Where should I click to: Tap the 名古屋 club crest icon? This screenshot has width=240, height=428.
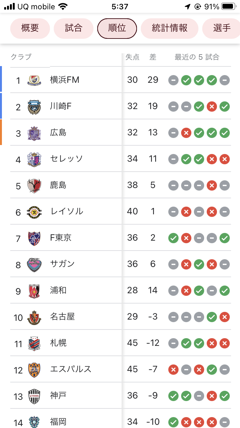34,317
